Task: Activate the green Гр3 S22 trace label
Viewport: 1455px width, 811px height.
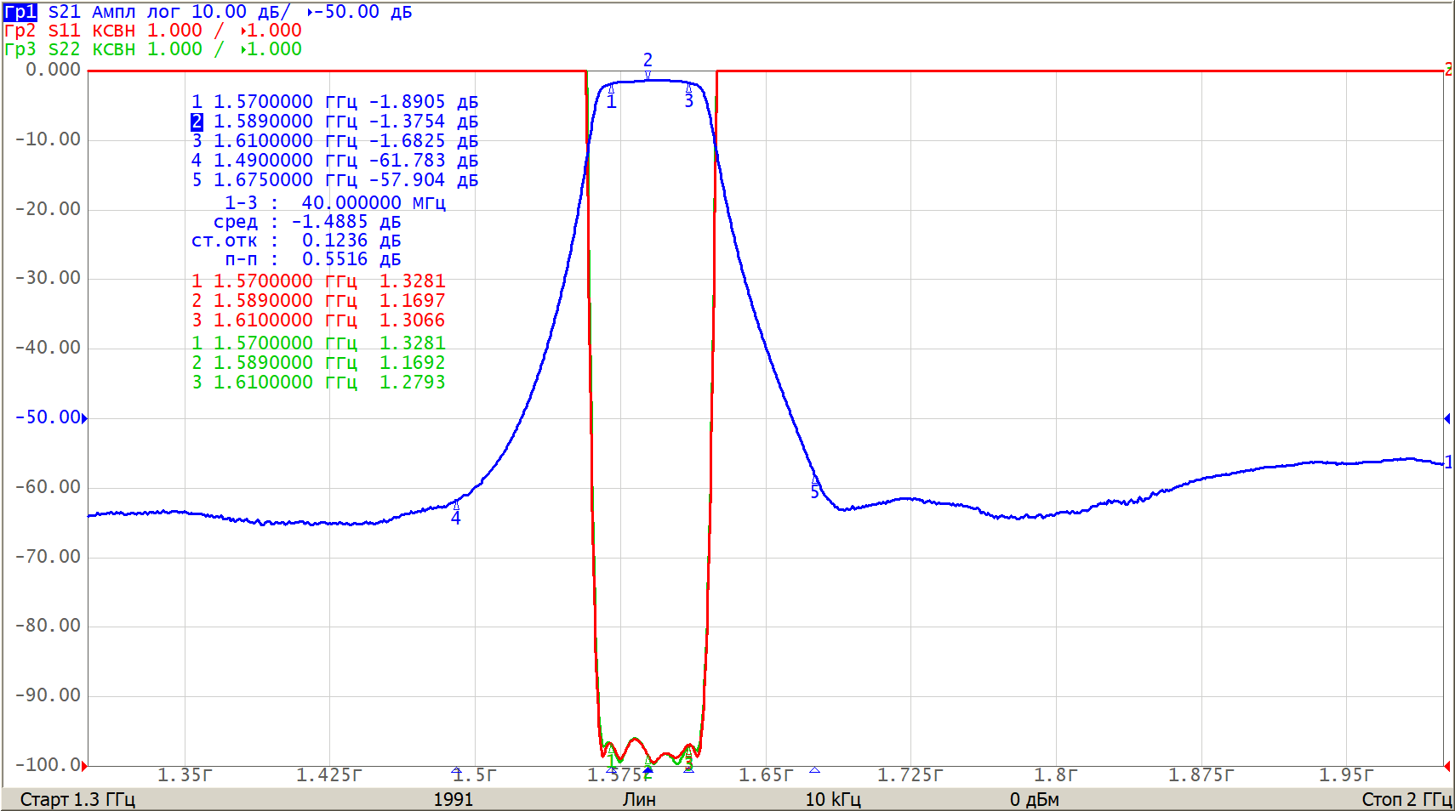Action: [43, 49]
